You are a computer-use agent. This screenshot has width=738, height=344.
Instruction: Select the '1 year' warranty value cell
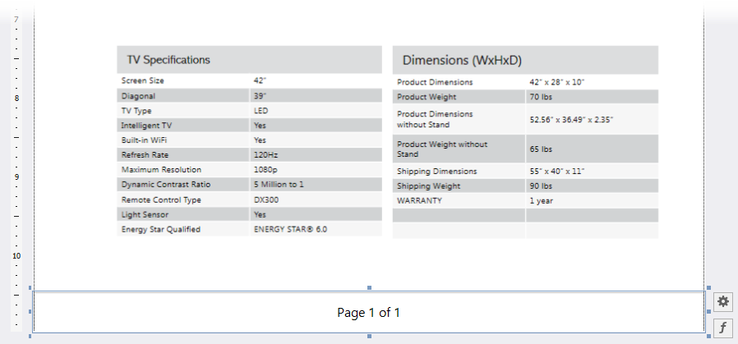tap(592, 200)
